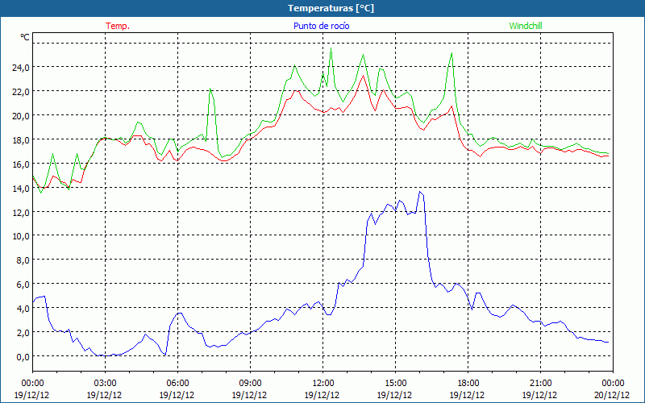This screenshot has height=403, width=645.
Task: Select the 21:00 time axis marker
Action: click(540, 383)
